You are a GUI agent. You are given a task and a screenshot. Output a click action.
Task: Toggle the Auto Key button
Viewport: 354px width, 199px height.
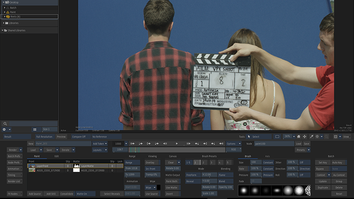[x=339, y=163]
